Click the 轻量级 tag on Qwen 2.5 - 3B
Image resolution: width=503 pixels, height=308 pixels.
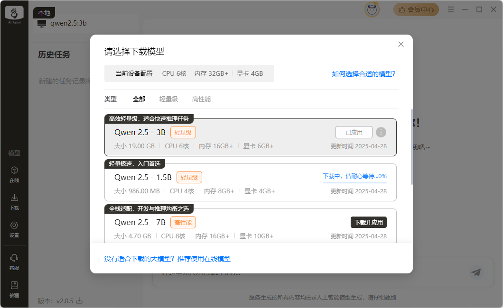(x=183, y=132)
